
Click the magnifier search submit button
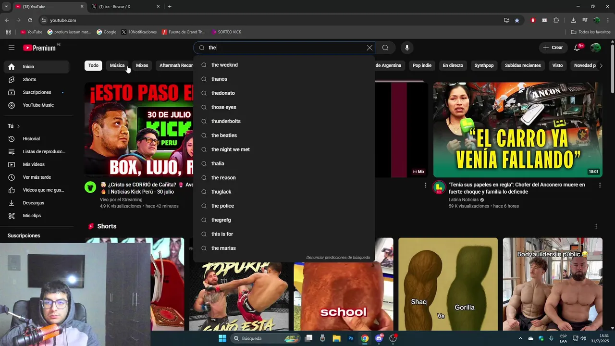point(385,48)
